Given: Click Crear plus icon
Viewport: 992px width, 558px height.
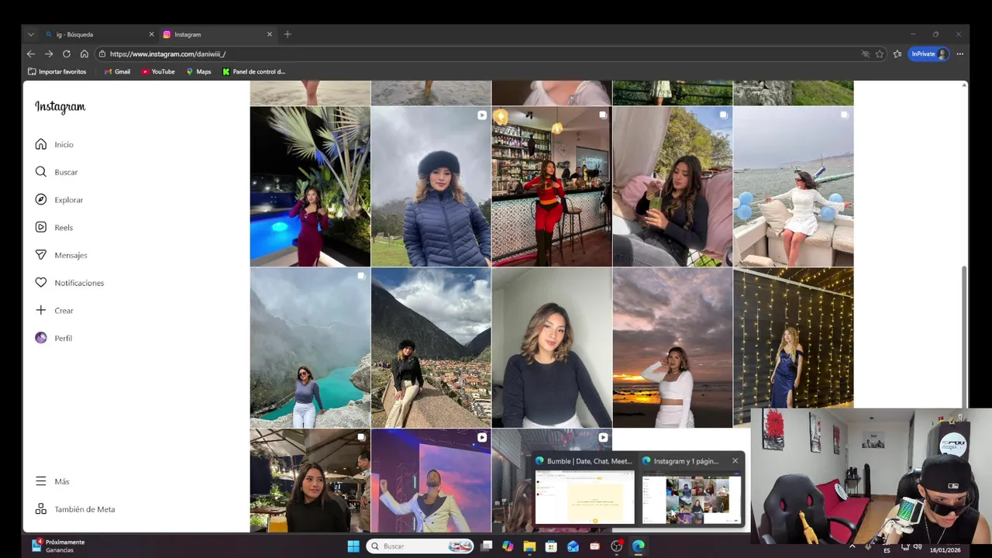Looking at the screenshot, I should (41, 310).
